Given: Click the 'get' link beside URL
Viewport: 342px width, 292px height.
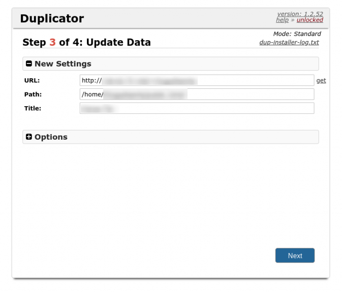Looking at the screenshot, I should (321, 81).
